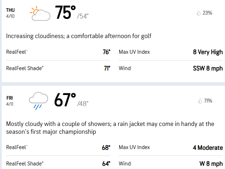
Task: Click the raindrop icon beside 23%
Action: (x=199, y=13)
